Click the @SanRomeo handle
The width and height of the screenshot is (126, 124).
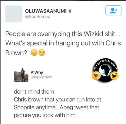[x=38, y=17]
